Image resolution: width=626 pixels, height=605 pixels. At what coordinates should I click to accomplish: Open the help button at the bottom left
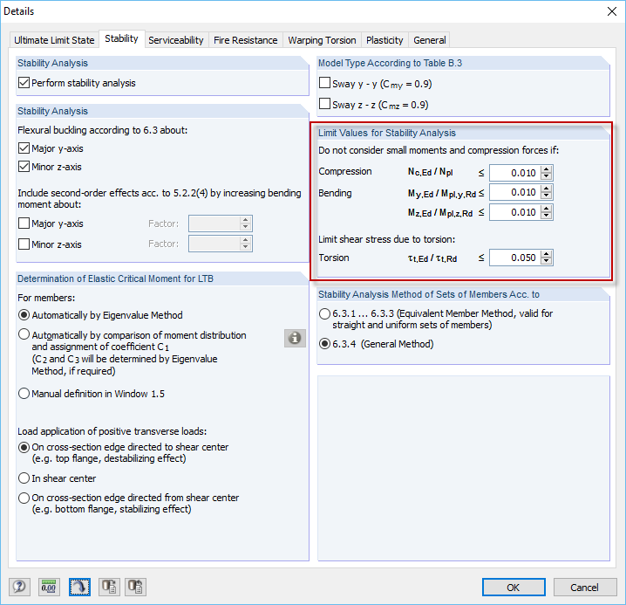[x=19, y=587]
